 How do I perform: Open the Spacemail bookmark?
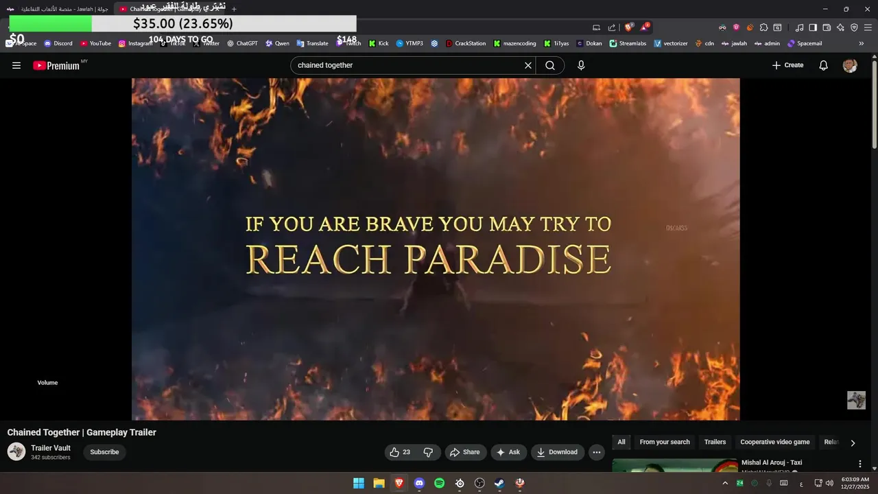805,43
